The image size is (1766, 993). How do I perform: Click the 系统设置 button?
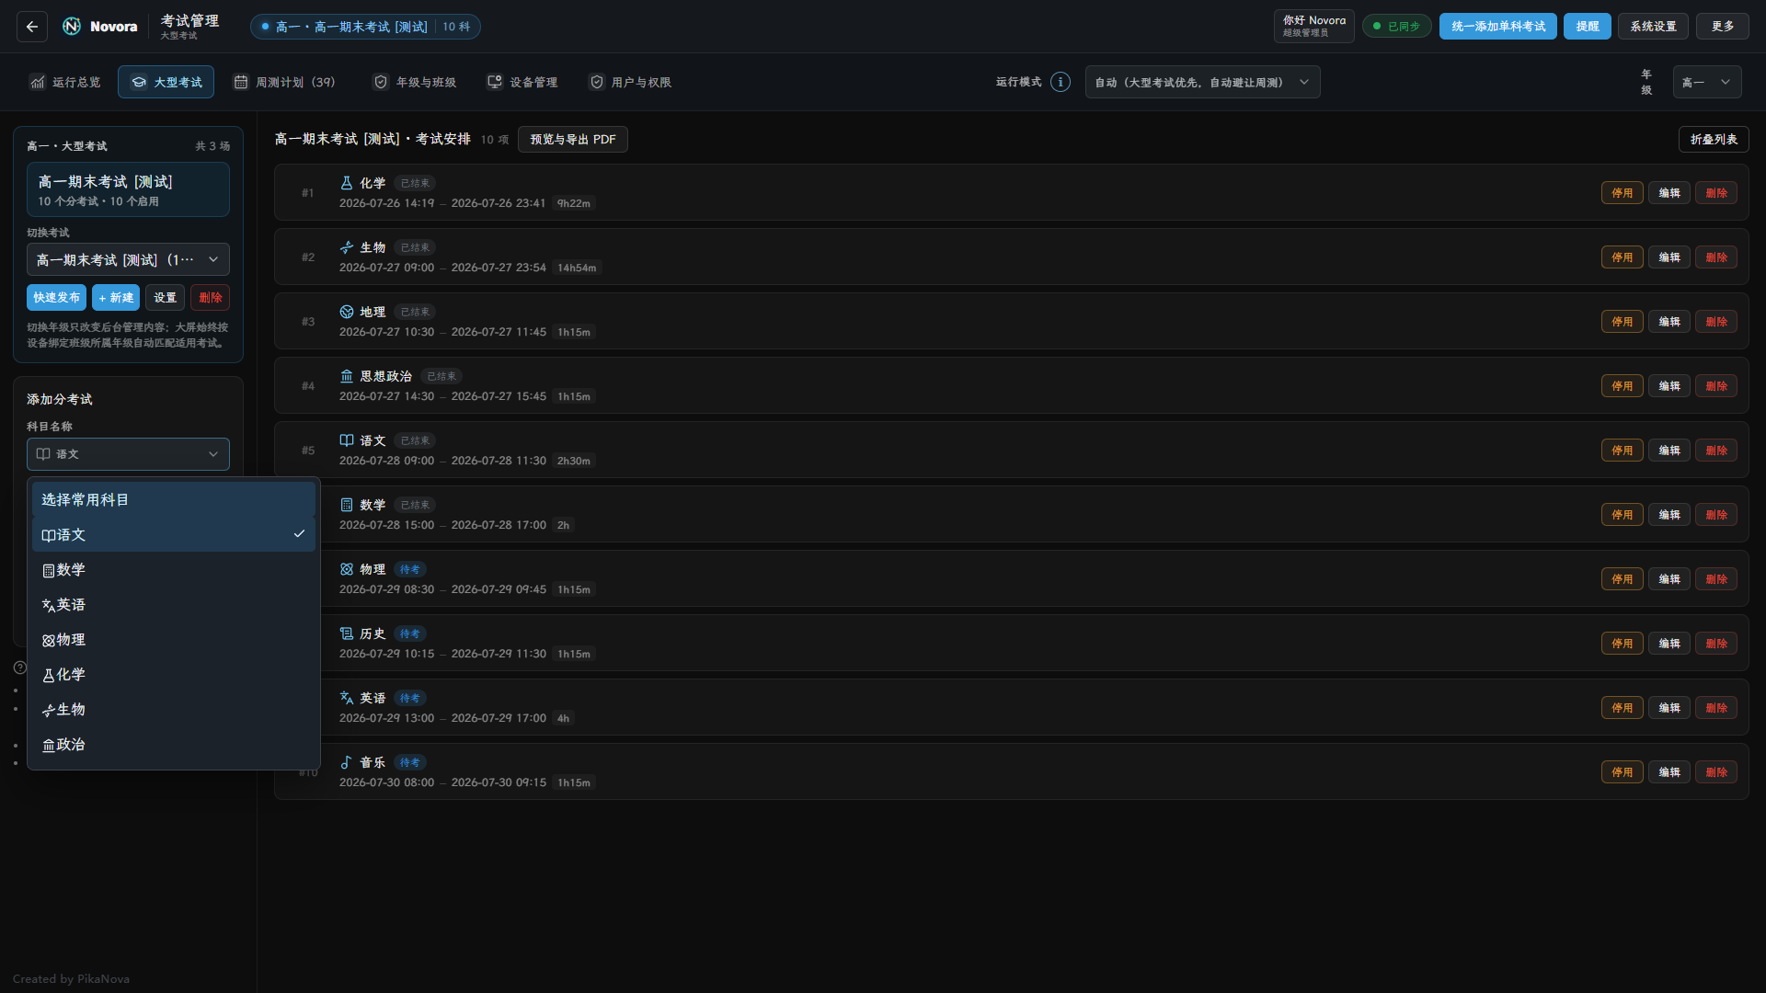(x=1653, y=27)
